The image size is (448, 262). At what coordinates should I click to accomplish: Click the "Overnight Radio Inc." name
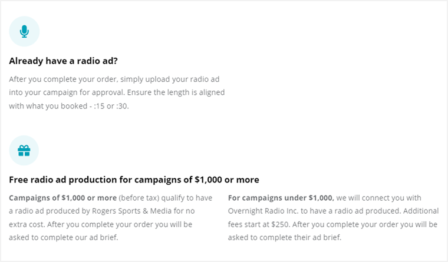click(266, 211)
